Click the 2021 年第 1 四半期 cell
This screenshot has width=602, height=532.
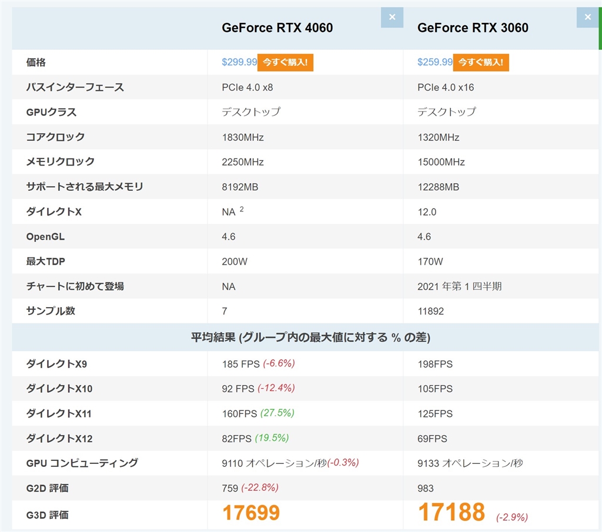pyautogui.click(x=460, y=287)
